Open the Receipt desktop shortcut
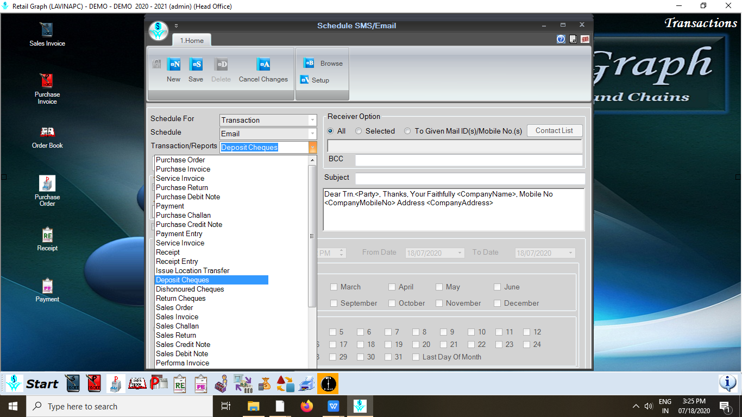This screenshot has height=417, width=742. coord(47,239)
